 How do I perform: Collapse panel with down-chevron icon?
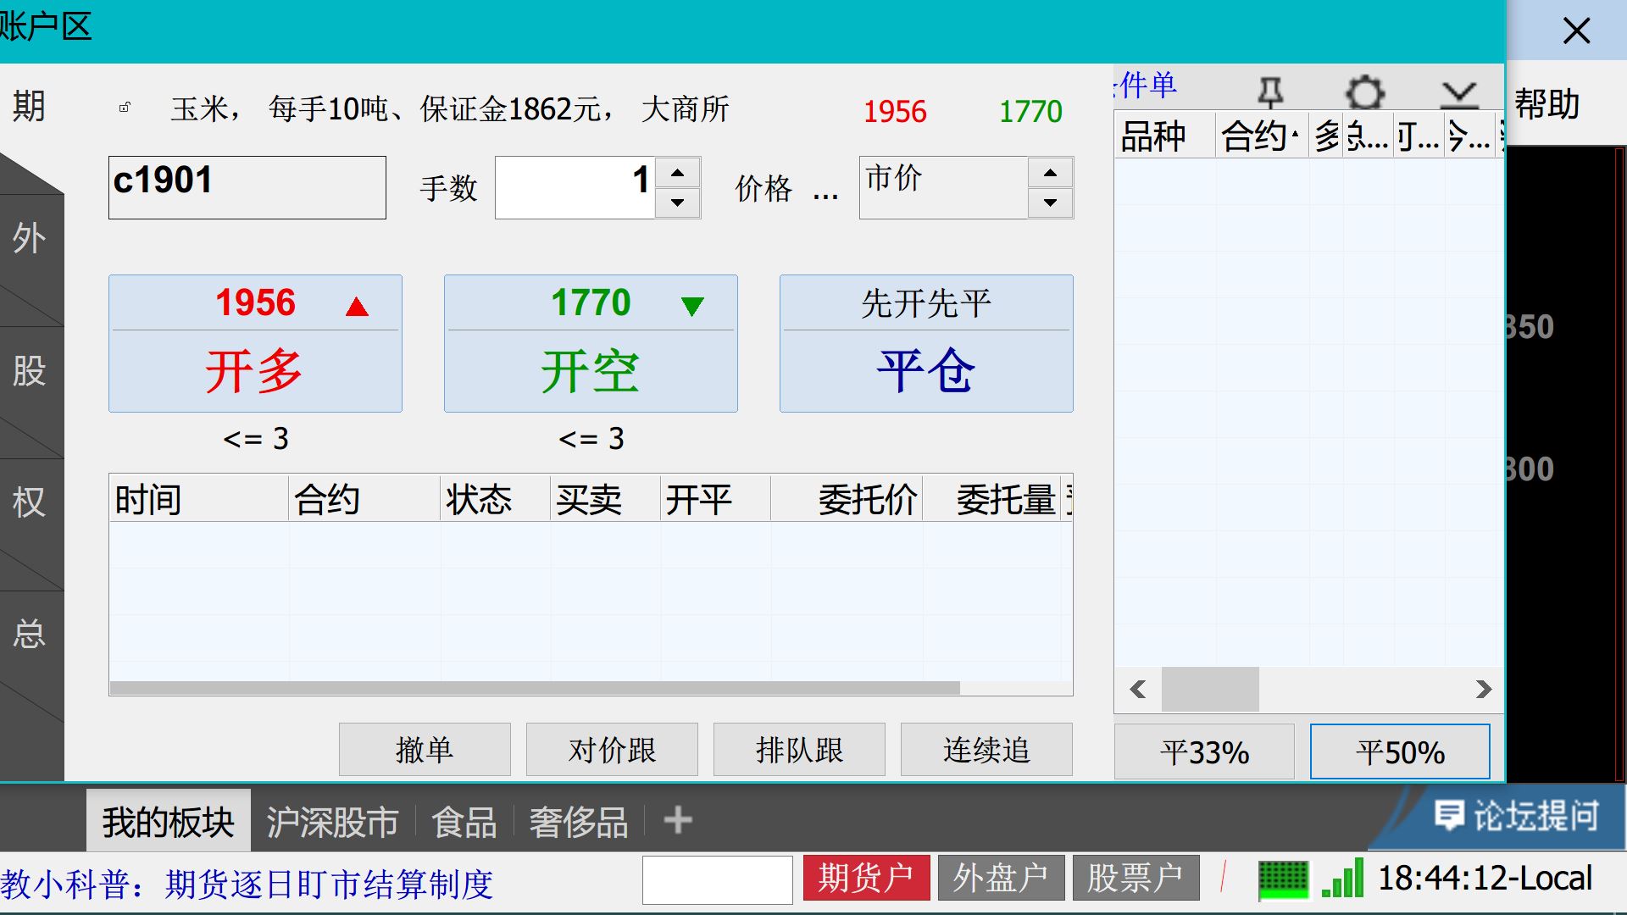point(1458,93)
